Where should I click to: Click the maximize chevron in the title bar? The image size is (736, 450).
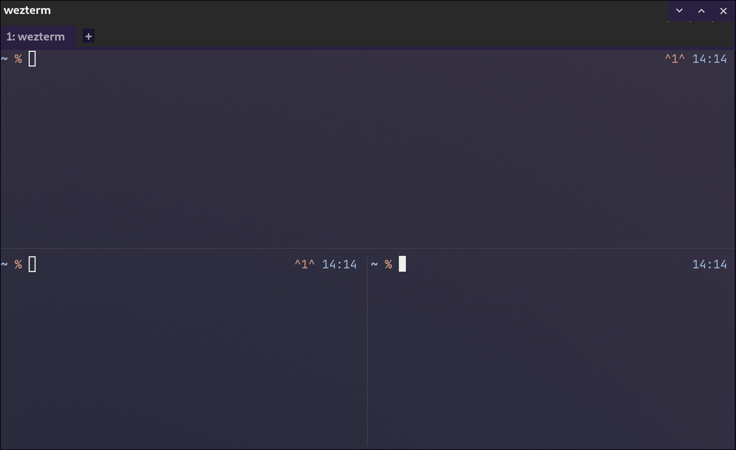(701, 11)
